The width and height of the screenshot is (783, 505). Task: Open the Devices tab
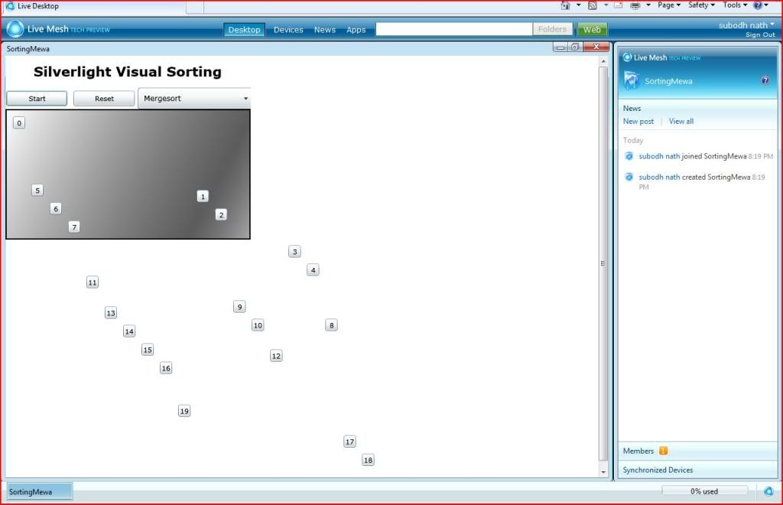pyautogui.click(x=288, y=30)
